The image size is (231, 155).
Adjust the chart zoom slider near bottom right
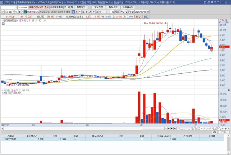tap(184, 128)
